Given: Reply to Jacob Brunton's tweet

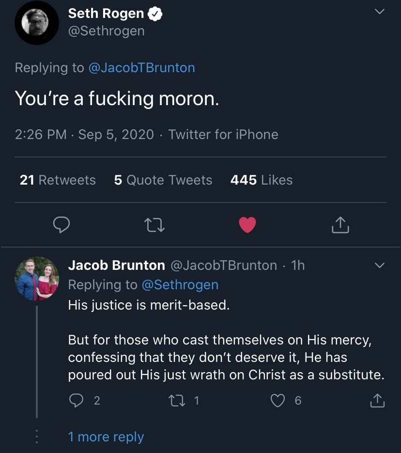Looking at the screenshot, I should [x=77, y=401].
